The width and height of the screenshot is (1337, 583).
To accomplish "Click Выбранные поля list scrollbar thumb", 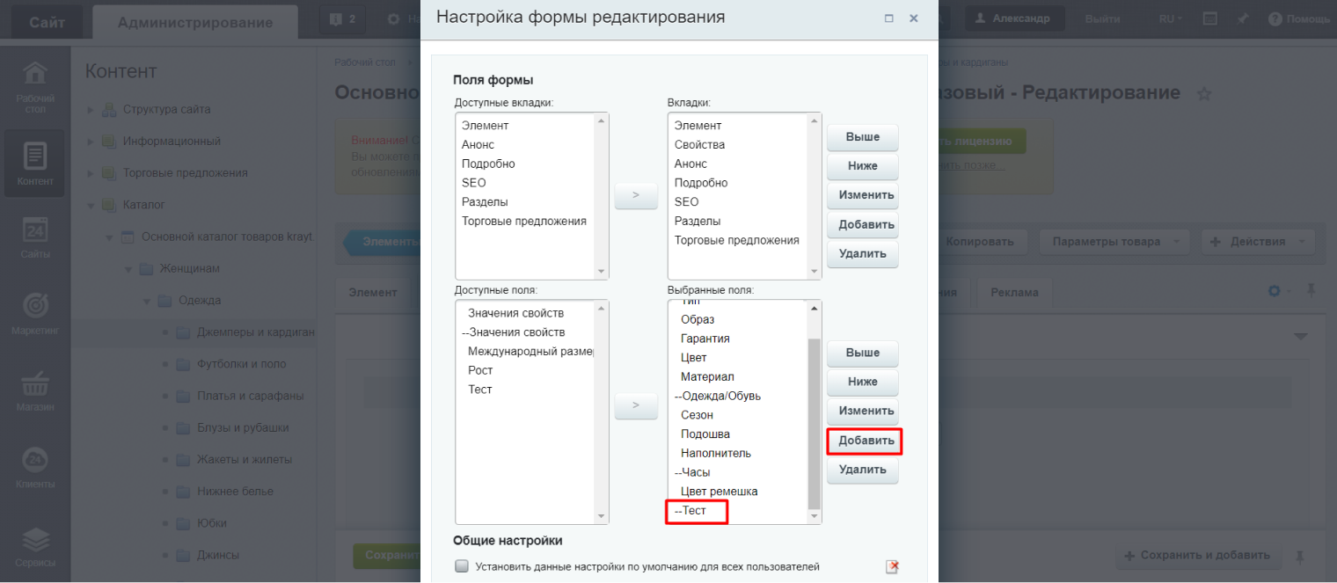I will point(815,423).
